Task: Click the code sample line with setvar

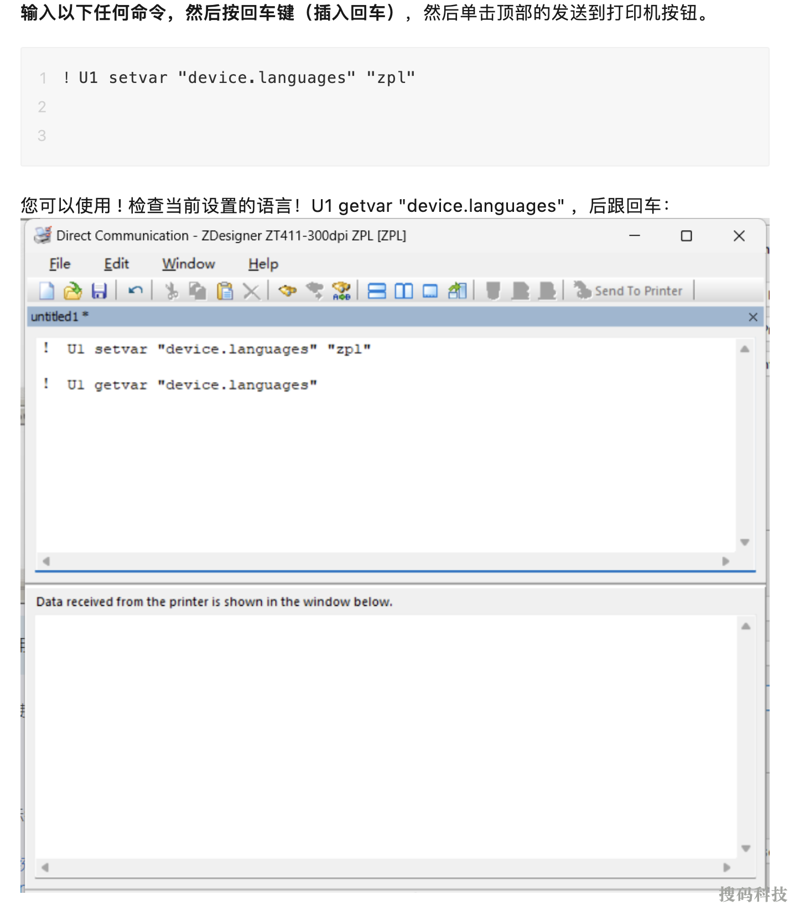Action: click(238, 78)
